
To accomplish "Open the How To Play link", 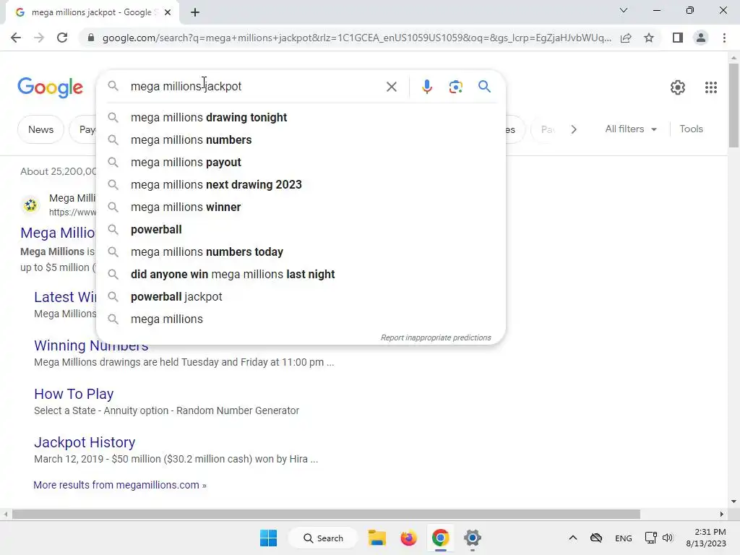I will 74,394.
